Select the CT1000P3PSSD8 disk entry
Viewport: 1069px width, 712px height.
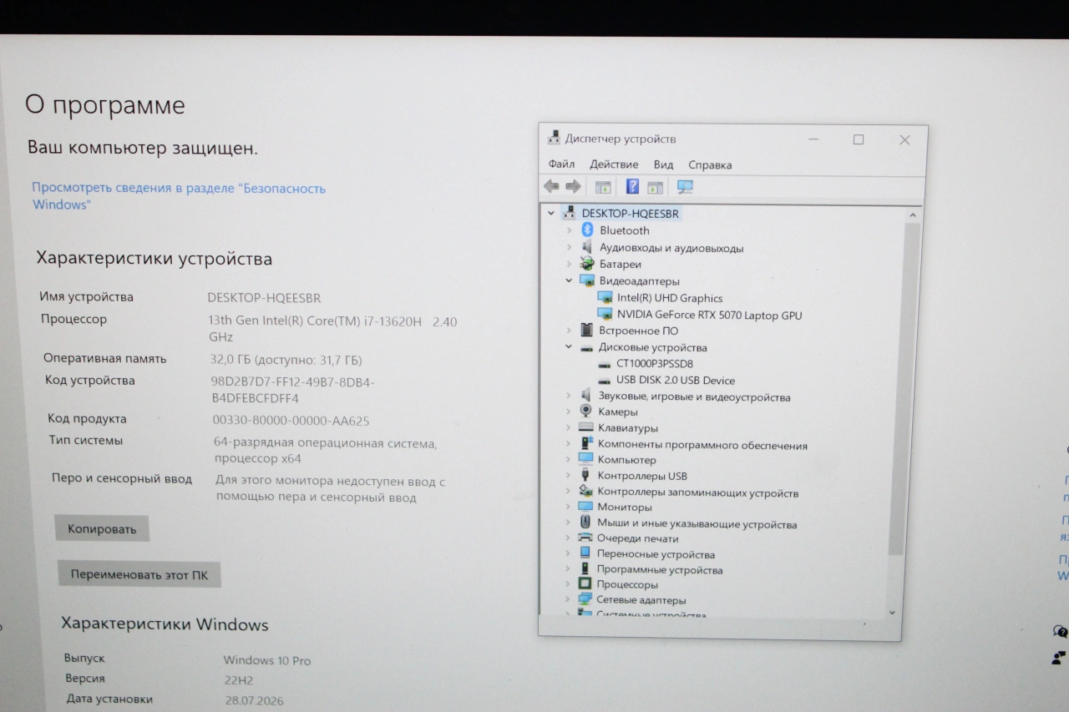pos(655,364)
